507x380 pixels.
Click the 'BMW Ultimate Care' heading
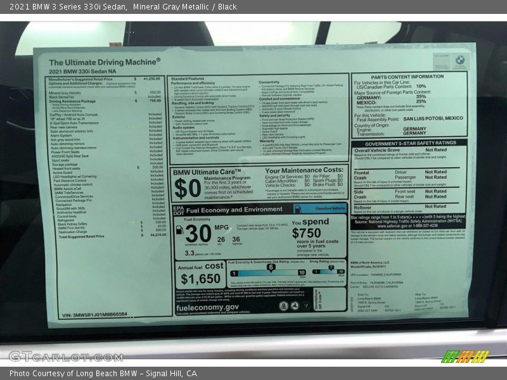pos(207,172)
